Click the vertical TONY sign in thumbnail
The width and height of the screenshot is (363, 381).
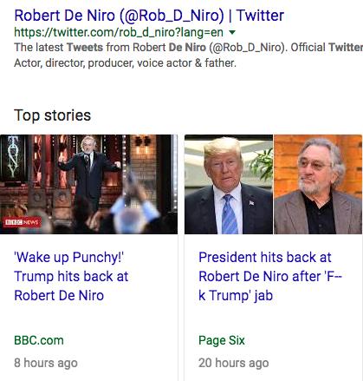point(13,157)
